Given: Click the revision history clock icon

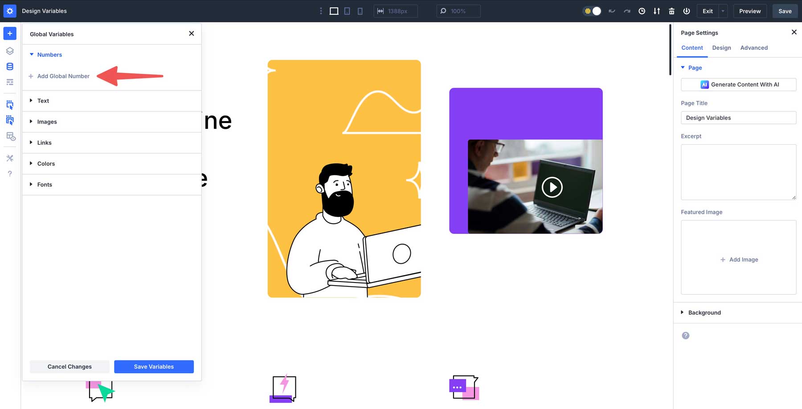Looking at the screenshot, I should (x=642, y=11).
